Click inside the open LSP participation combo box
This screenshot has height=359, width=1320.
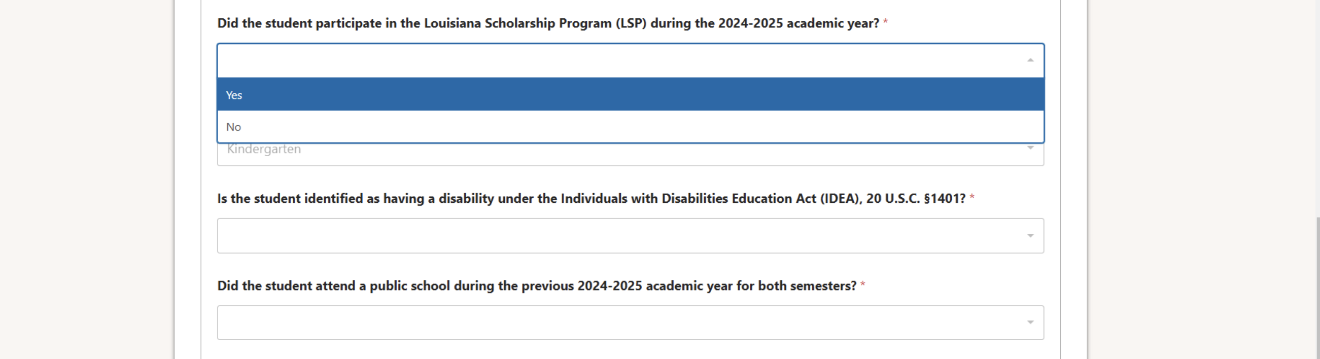coord(615,60)
